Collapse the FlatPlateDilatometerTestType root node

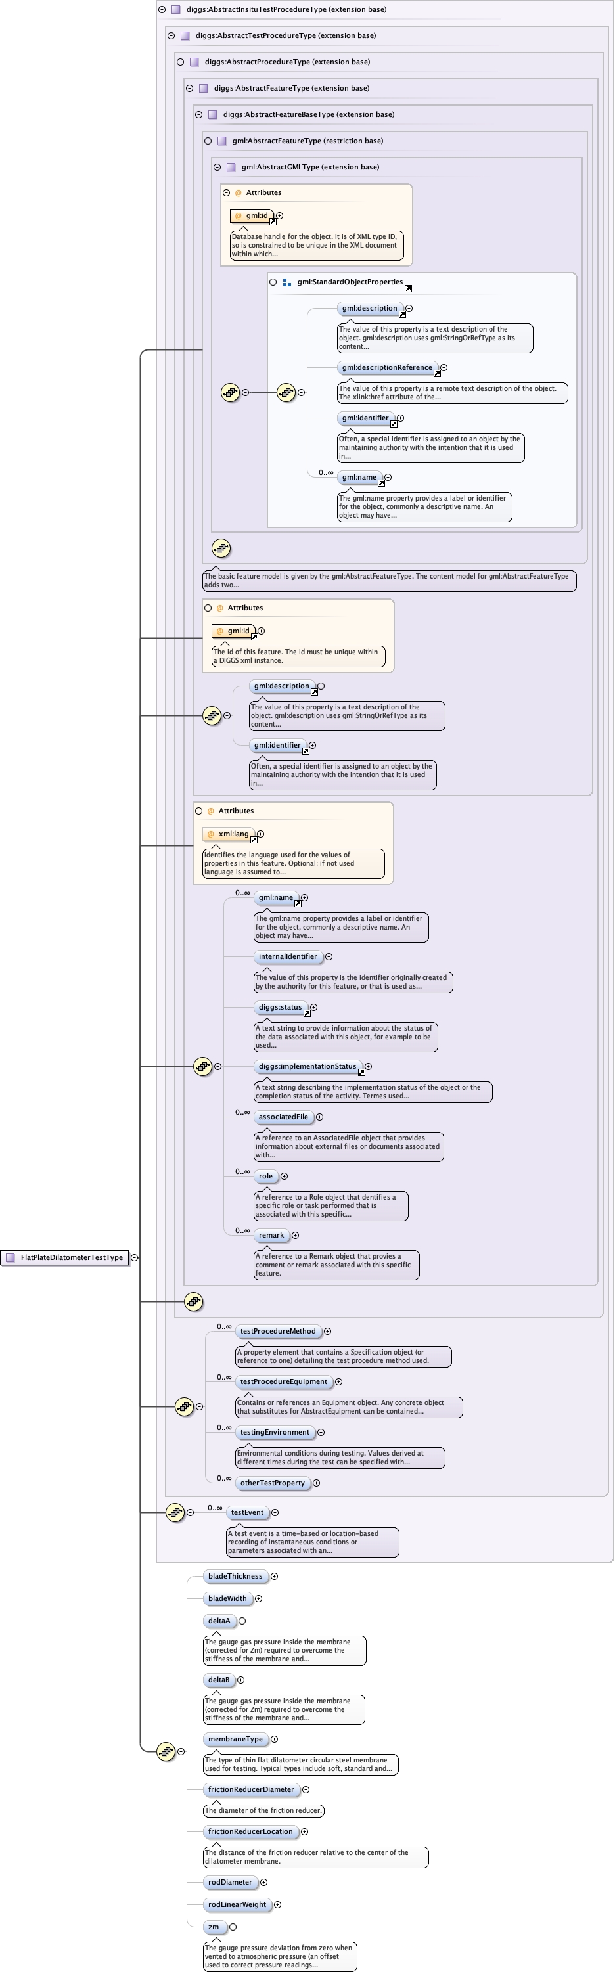tap(134, 1257)
